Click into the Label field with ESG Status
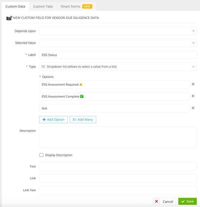 (118, 55)
